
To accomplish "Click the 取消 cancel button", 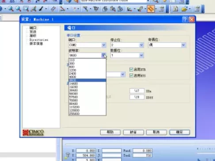I will [x=156, y=132].
